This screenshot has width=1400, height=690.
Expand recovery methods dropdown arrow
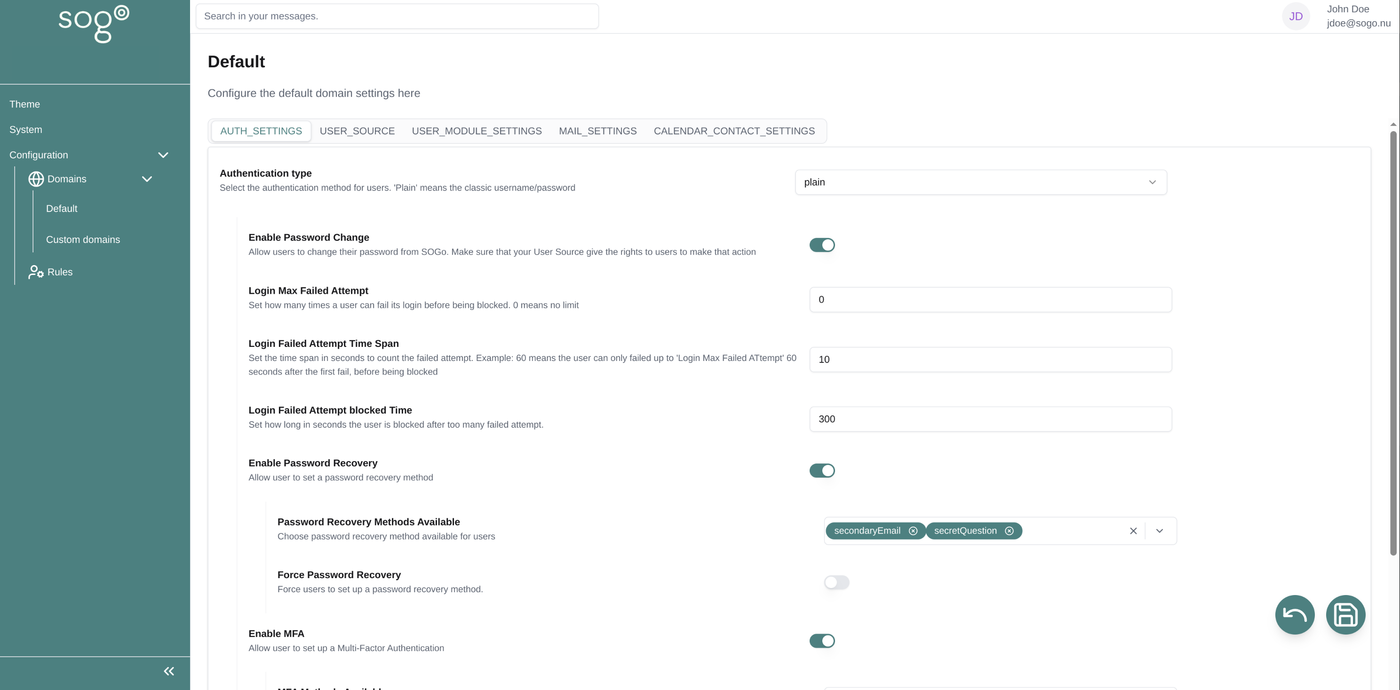click(x=1159, y=531)
